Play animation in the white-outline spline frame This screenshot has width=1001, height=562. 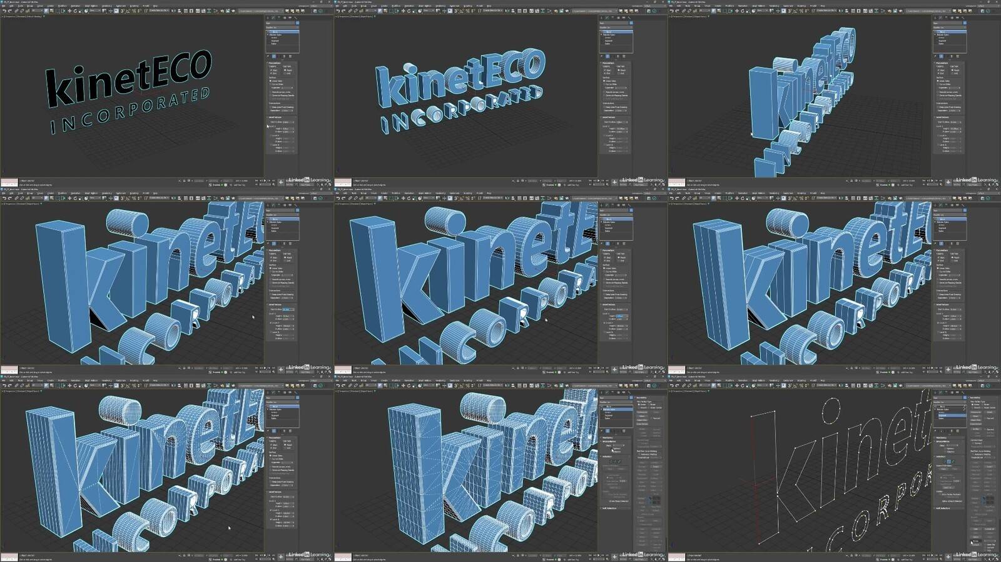[x=933, y=556]
